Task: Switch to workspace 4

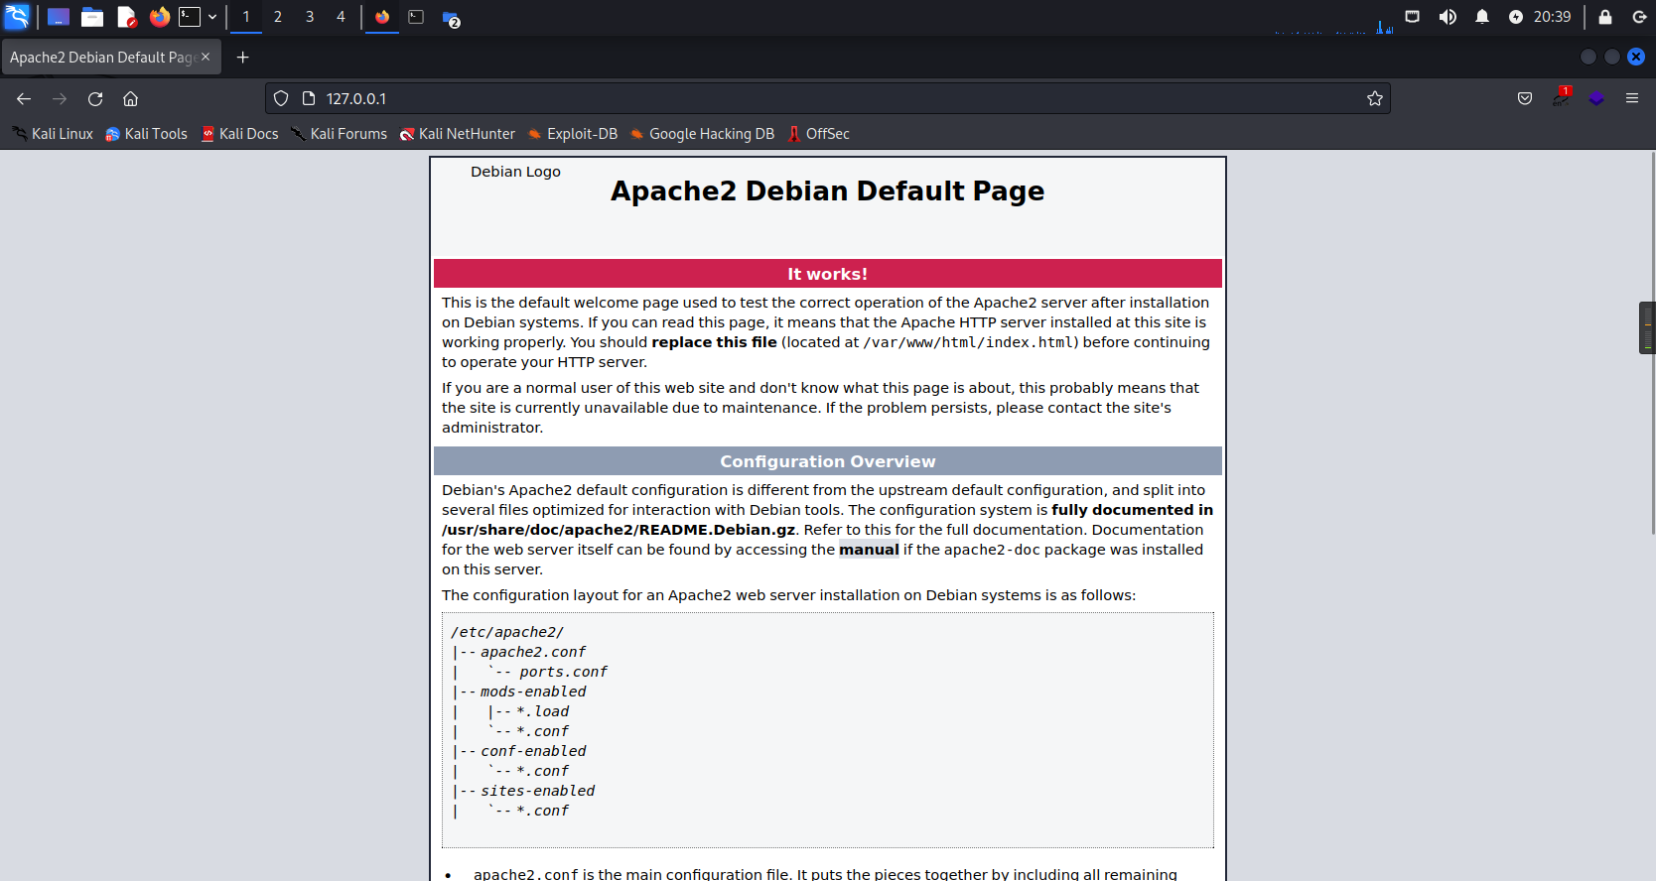Action: [341, 17]
